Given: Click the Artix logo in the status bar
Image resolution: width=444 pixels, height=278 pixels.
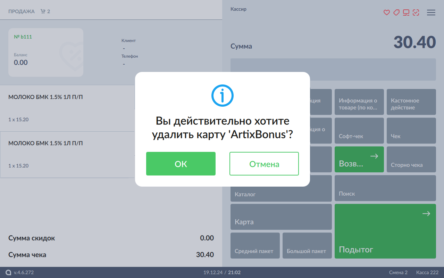Looking at the screenshot, I should [8, 272].
